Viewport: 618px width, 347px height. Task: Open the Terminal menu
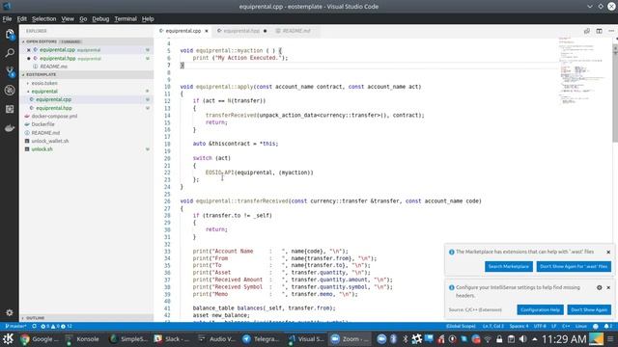126,19
